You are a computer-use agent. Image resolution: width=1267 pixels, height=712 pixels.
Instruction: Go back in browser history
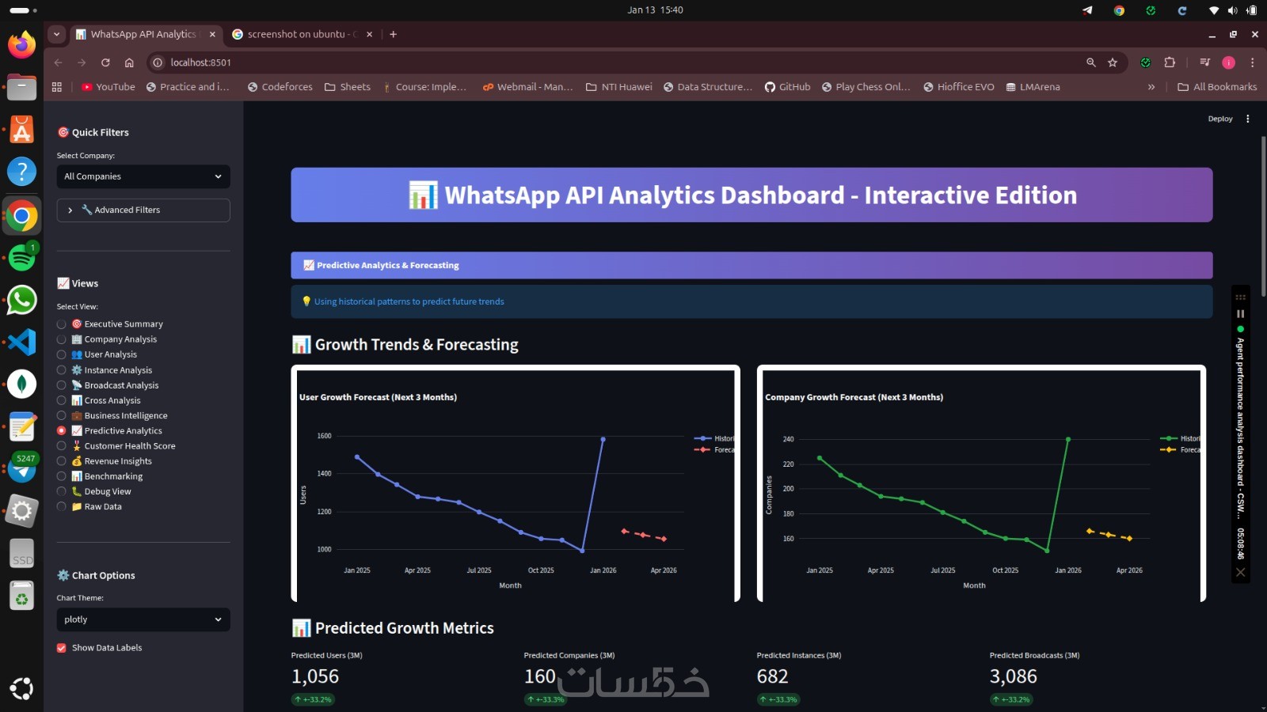(58, 62)
